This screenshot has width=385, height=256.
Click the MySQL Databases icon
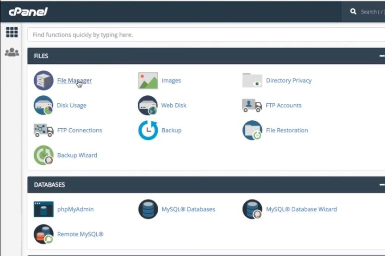coord(148,209)
